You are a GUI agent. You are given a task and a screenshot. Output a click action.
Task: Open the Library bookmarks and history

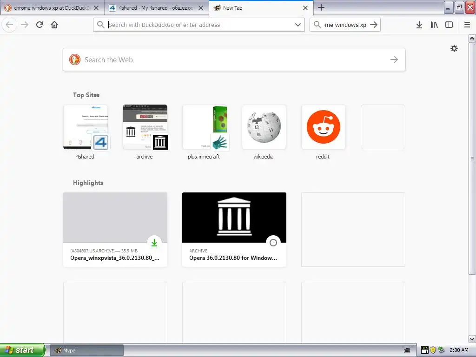[x=434, y=25]
